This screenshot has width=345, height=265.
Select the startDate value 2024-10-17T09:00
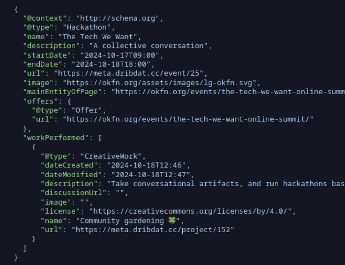coord(118,55)
